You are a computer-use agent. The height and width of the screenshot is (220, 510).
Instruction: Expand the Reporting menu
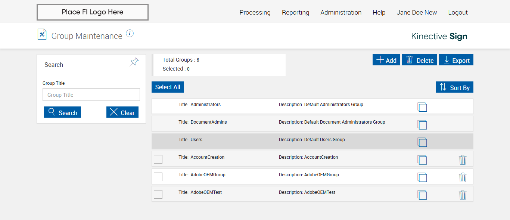click(x=295, y=12)
